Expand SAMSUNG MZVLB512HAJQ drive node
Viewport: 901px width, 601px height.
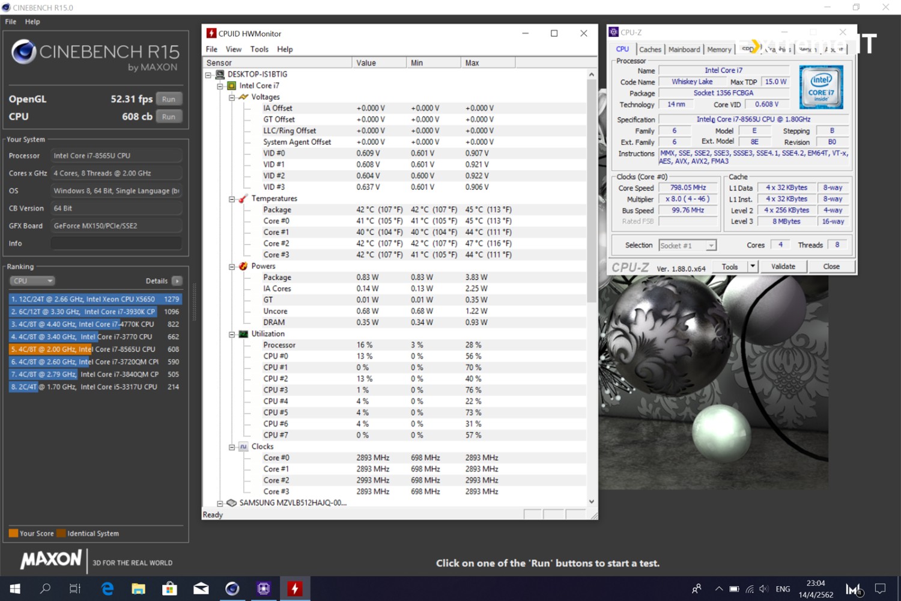pos(220,503)
